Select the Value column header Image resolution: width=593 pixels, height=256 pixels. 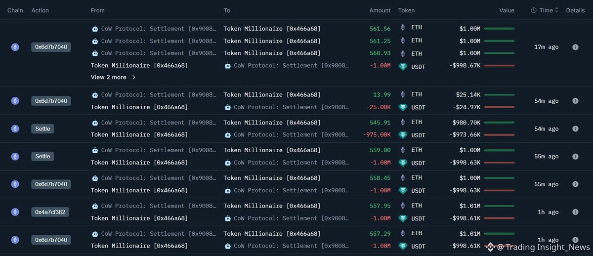coord(507,10)
